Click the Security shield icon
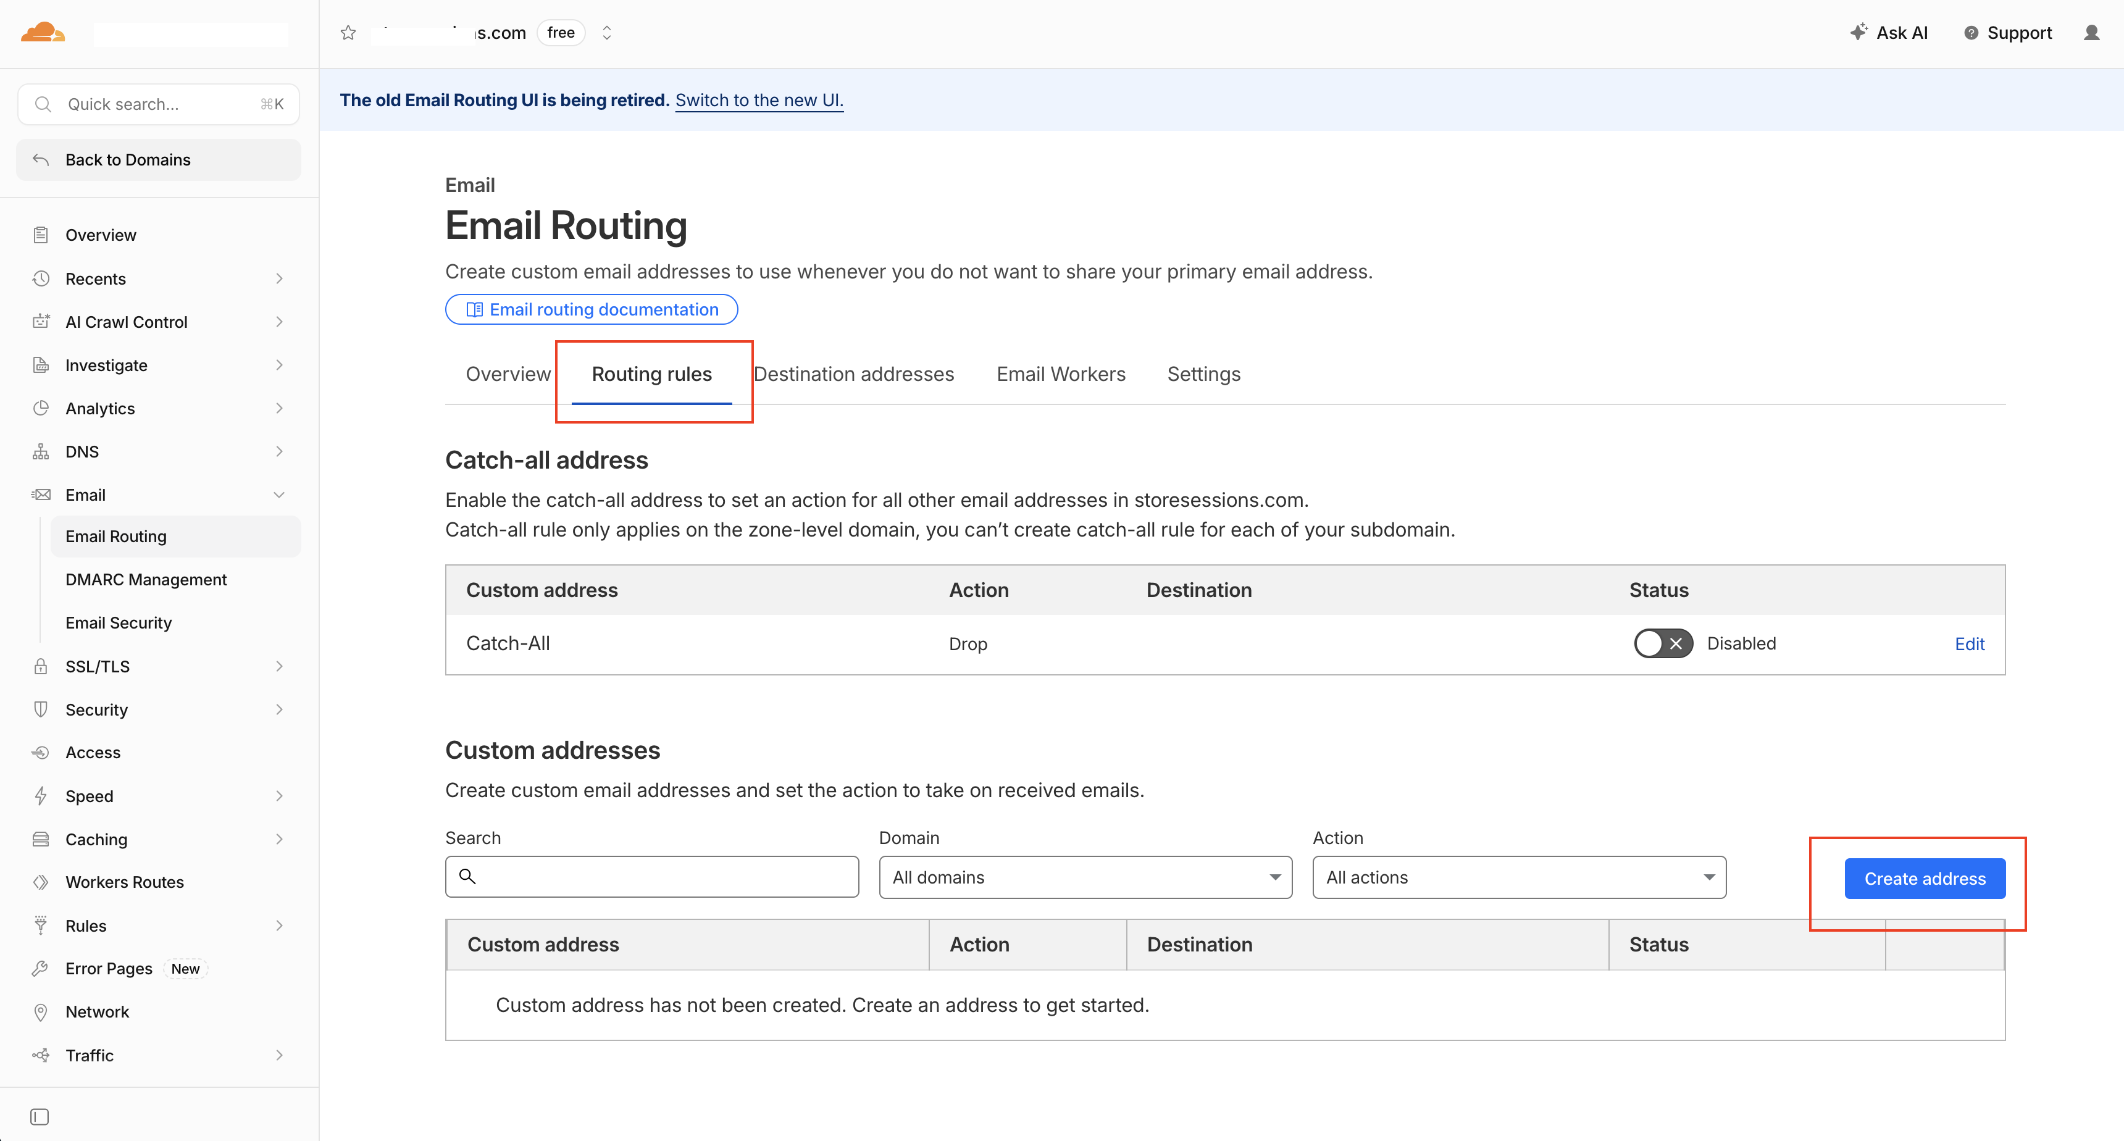The width and height of the screenshot is (2124, 1141). click(x=40, y=710)
